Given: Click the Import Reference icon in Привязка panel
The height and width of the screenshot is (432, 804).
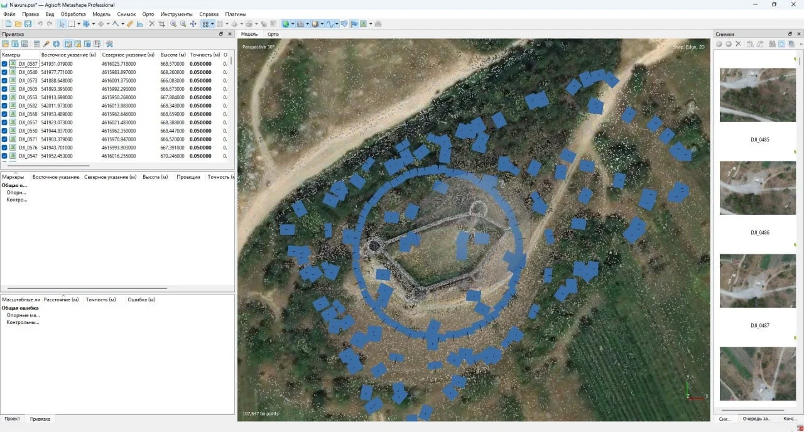Looking at the screenshot, I should pyautogui.click(x=6, y=44).
